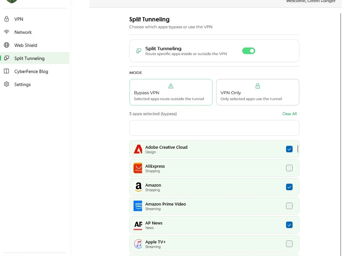
Task: Uncheck the Amazon checkbox
Action: coord(289,187)
